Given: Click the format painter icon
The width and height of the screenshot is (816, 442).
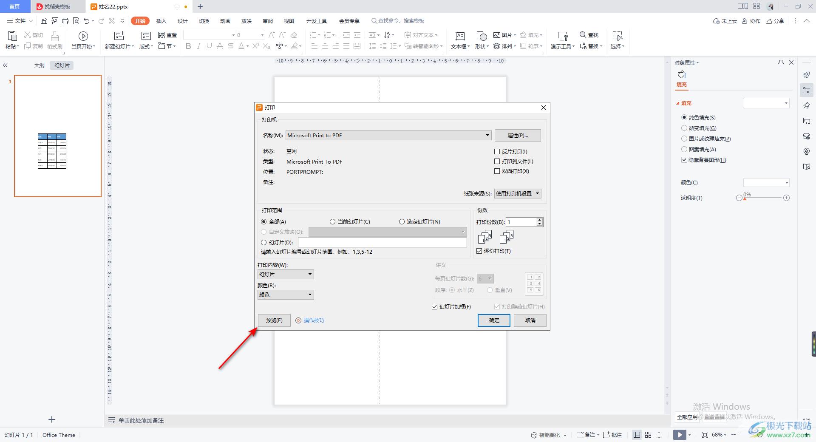Looking at the screenshot, I should (x=54, y=36).
